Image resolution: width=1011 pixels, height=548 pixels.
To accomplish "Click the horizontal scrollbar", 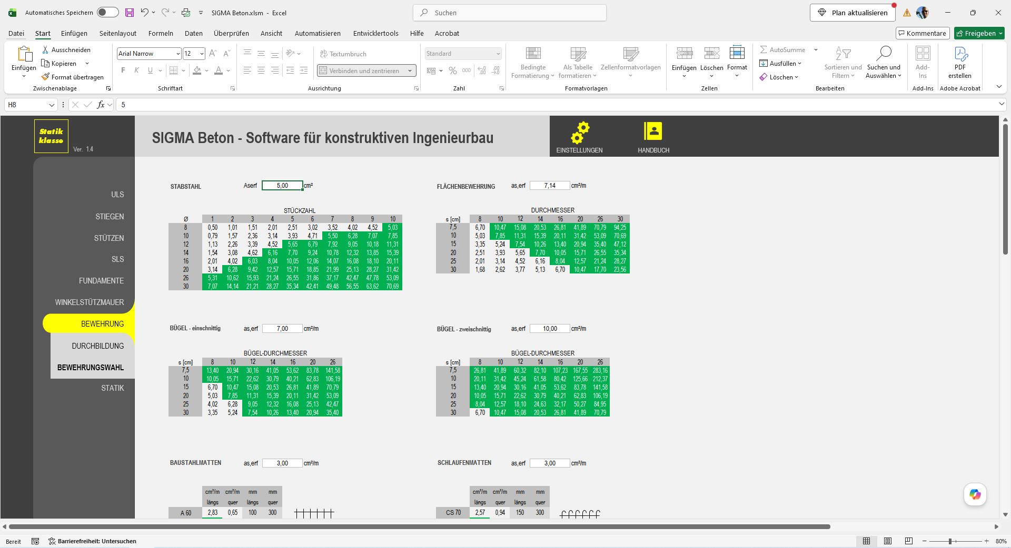I will (420, 526).
